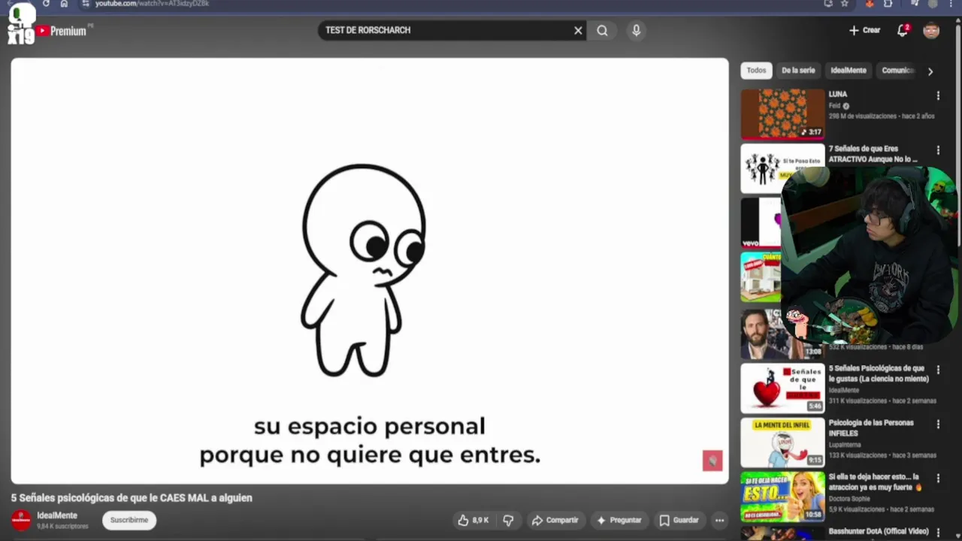Select the Comunica… filter chip
The width and height of the screenshot is (962, 541).
pos(897,71)
